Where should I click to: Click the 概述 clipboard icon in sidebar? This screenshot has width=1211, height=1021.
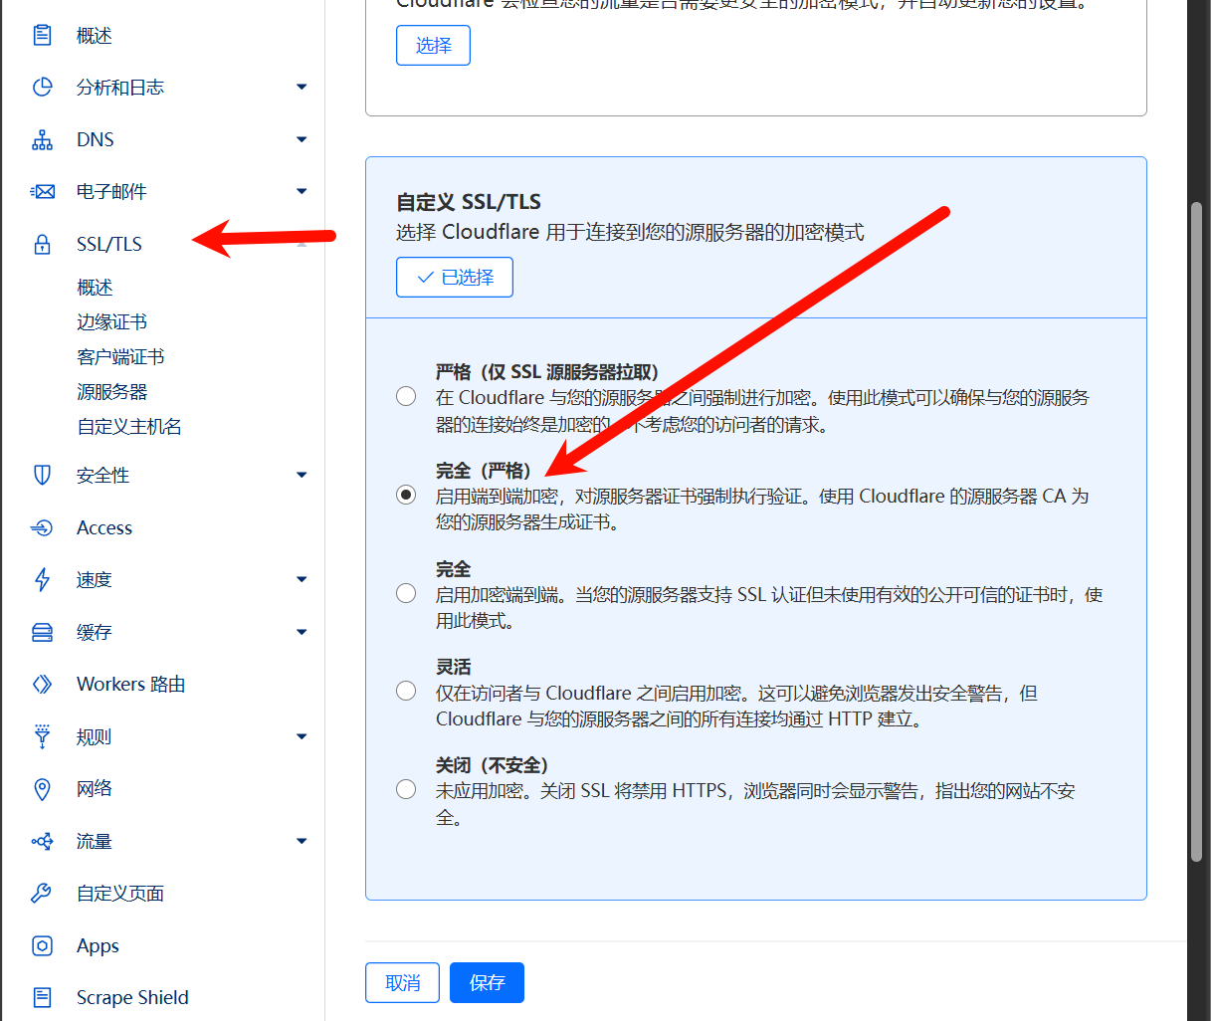[x=42, y=36]
